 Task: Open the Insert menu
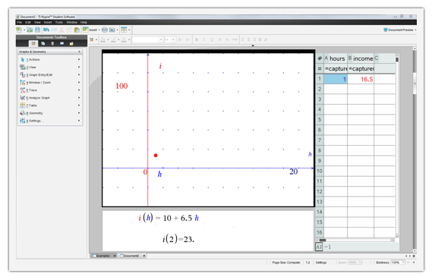tap(48, 22)
